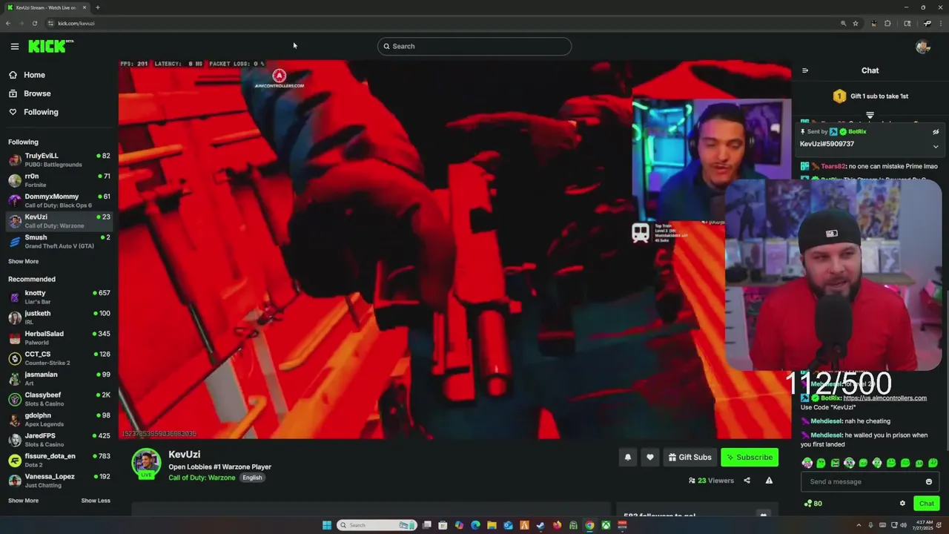
Task: Hide the pinned BotRix message
Action: [x=936, y=132]
